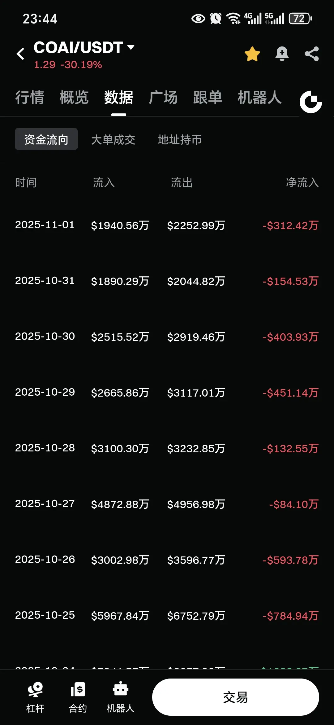Switch to the 行情 tab
334x725 pixels.
click(30, 98)
